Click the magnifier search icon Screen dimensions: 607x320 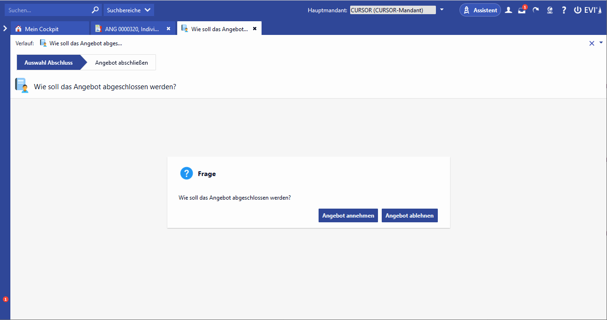(95, 10)
